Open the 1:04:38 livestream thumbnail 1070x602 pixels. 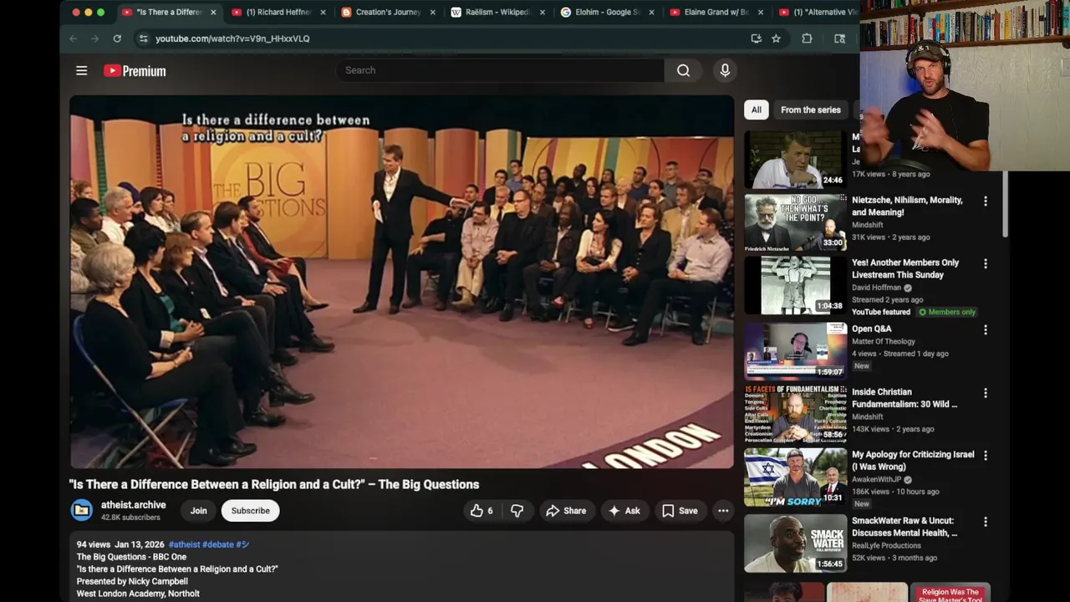coord(795,285)
